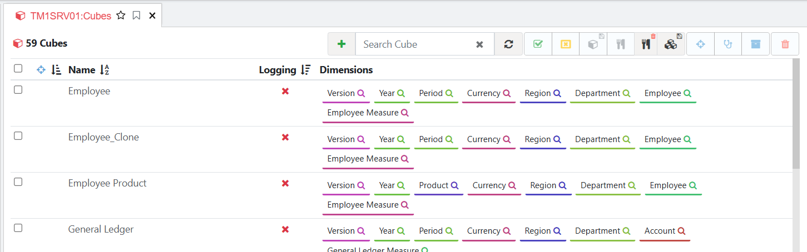Click Year dimension tag in Employee_Clone row
Viewport: 807px width, 252px height.
[x=392, y=139]
